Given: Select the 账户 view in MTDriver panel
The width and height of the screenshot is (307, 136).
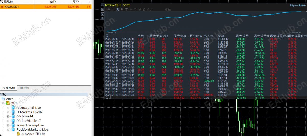Looking at the screenshot, I should [x=150, y=9].
